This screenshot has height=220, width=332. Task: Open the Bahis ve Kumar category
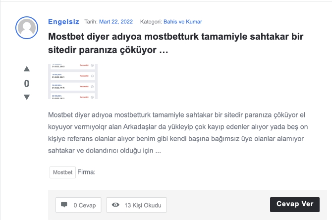click(183, 22)
